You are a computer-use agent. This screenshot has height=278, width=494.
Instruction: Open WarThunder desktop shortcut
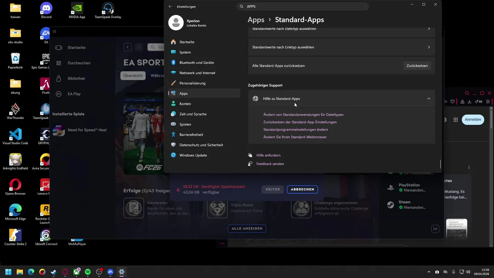[15, 111]
